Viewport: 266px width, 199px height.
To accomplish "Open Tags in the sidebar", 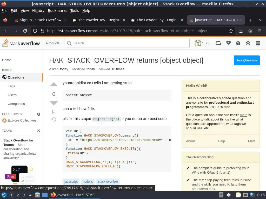I will (11, 86).
